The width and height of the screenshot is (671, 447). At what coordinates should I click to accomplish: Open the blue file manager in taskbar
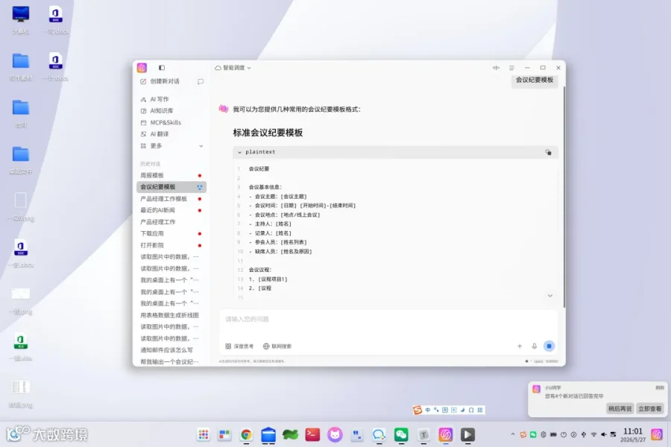click(x=268, y=434)
